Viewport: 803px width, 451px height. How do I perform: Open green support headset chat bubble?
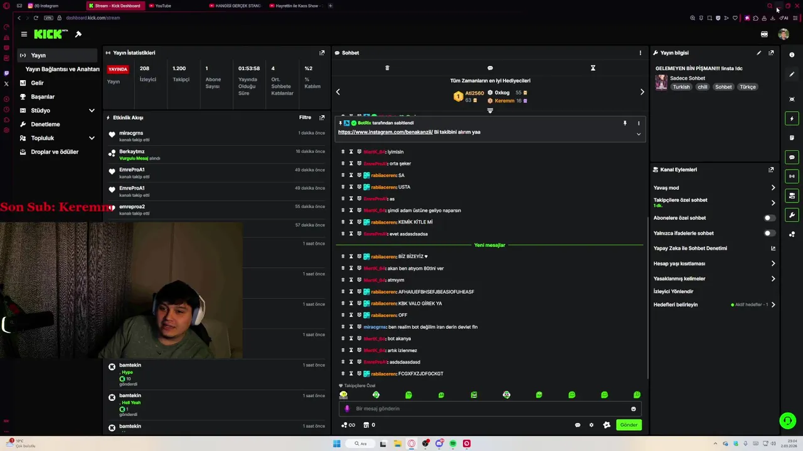(x=787, y=420)
